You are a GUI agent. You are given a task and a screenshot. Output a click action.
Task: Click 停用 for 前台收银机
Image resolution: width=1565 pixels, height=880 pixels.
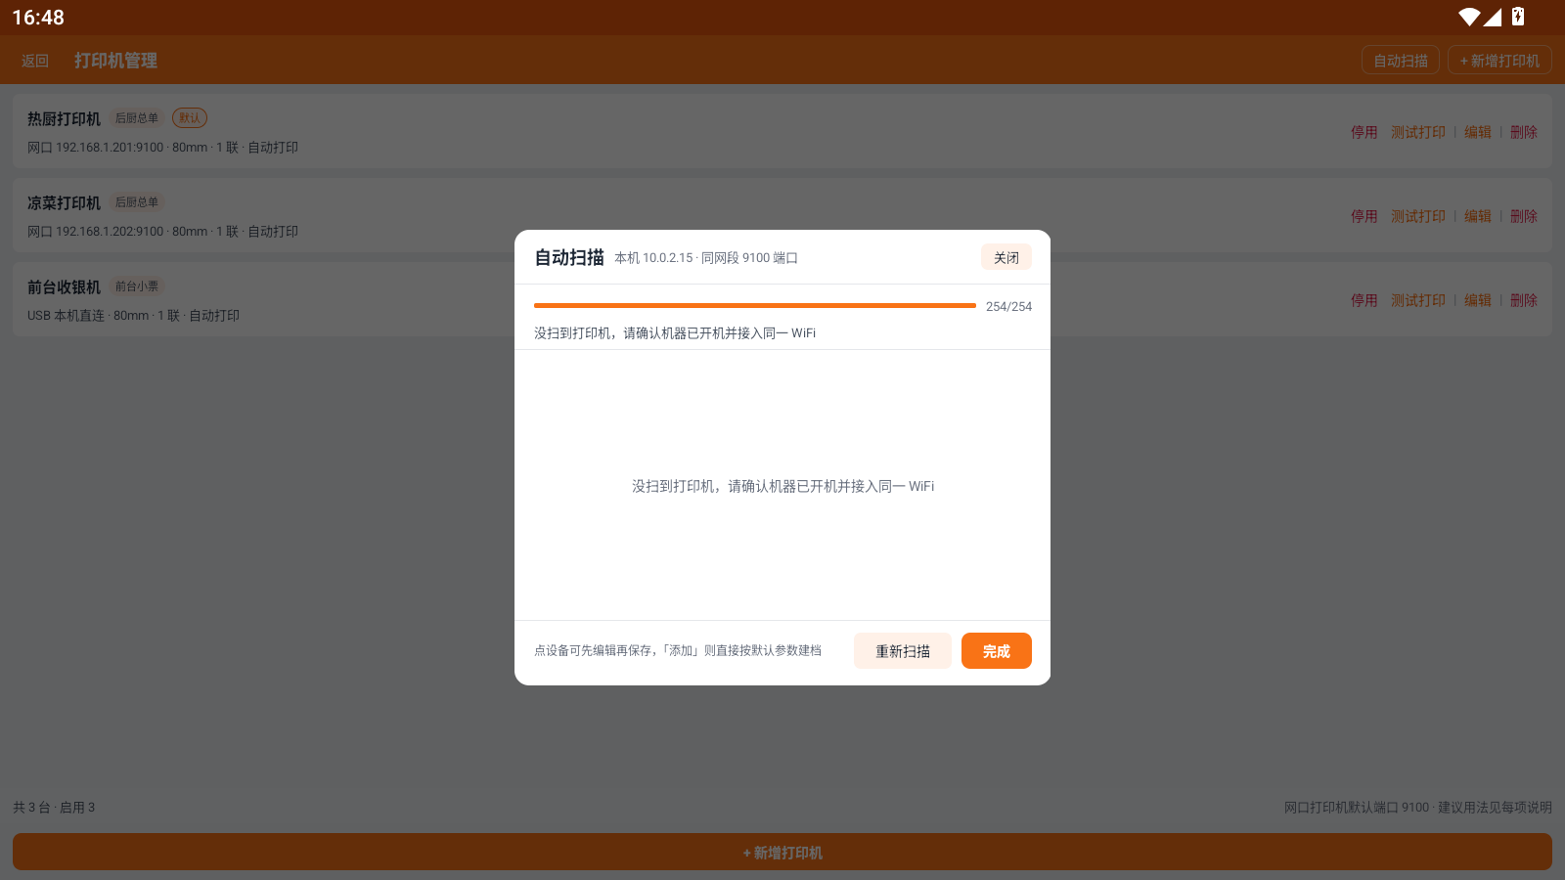(x=1364, y=300)
